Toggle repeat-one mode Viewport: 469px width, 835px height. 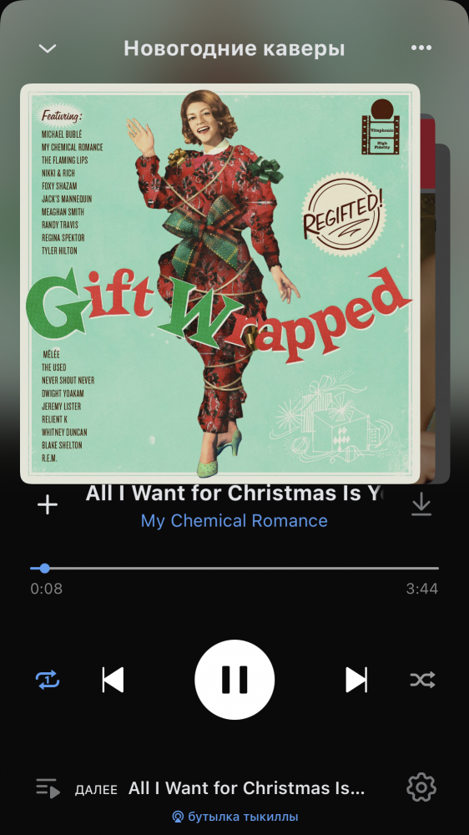48,680
